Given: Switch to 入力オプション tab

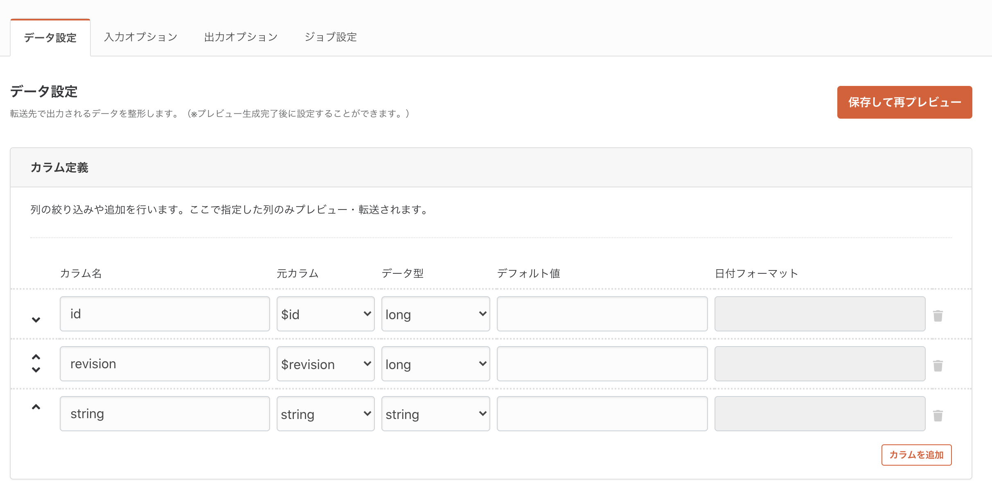Looking at the screenshot, I should click(x=141, y=37).
